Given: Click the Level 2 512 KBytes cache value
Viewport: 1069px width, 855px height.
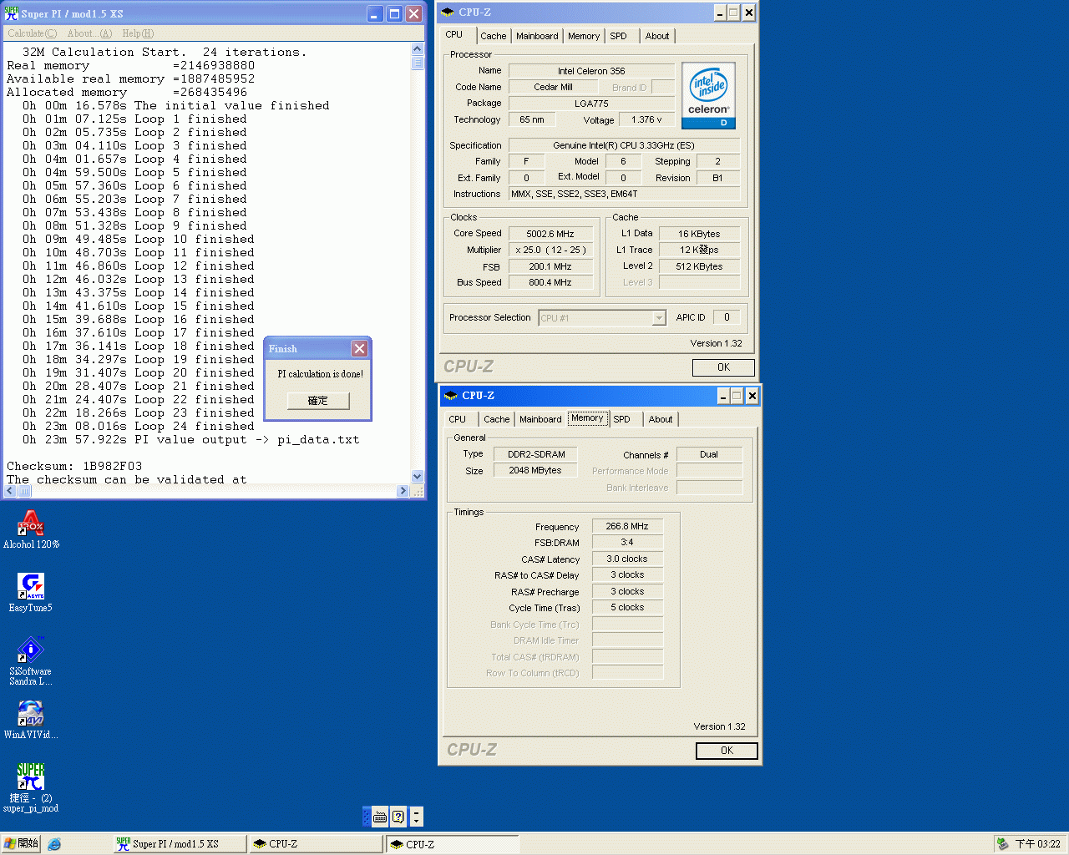Looking at the screenshot, I should click(x=699, y=266).
